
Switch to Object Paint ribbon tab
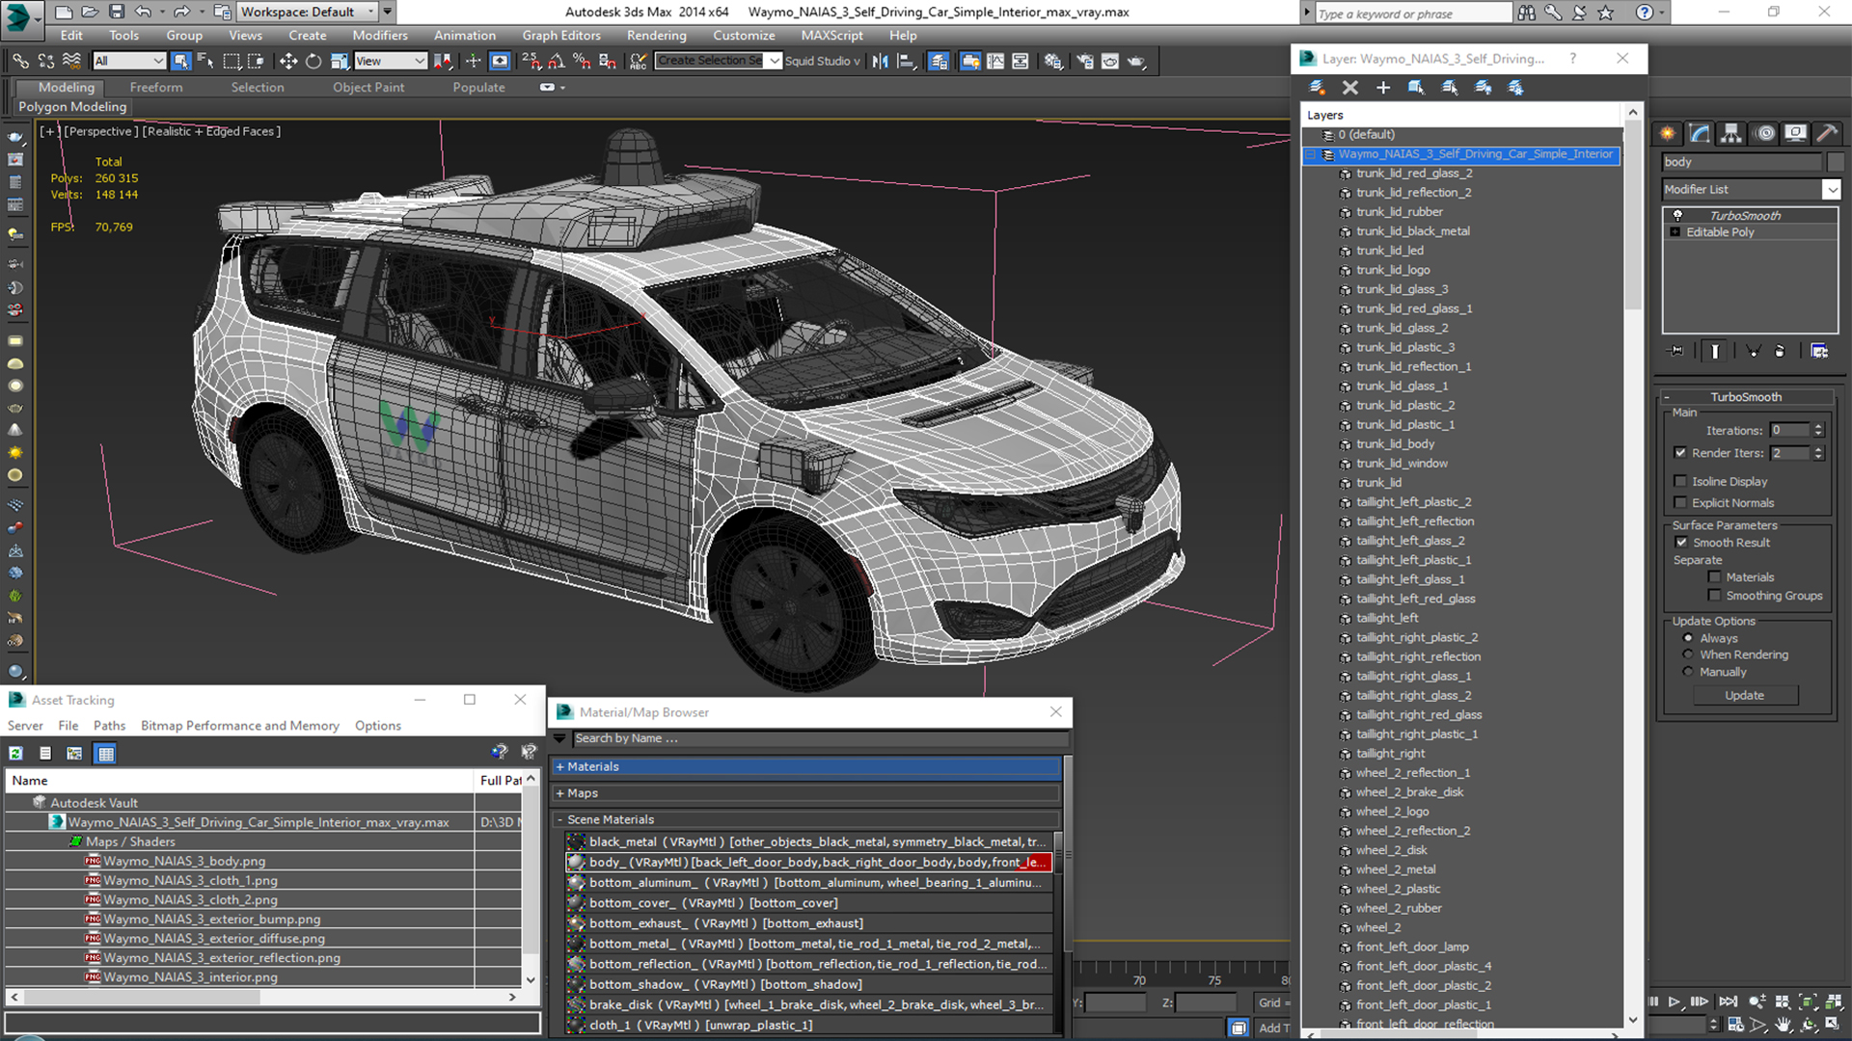pos(368,87)
